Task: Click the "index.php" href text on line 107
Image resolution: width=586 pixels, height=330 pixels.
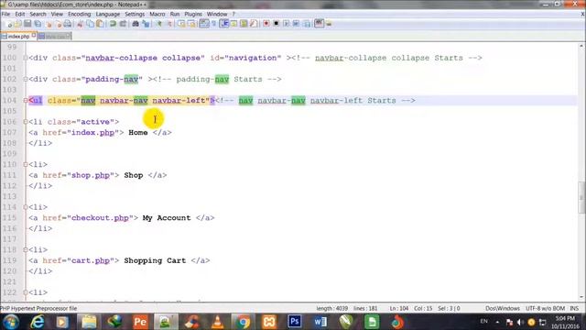Action: click(92, 132)
